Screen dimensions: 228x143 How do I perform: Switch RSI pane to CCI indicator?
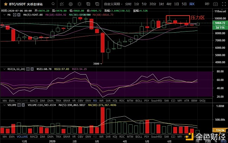pyautogui.click(x=173, y=101)
